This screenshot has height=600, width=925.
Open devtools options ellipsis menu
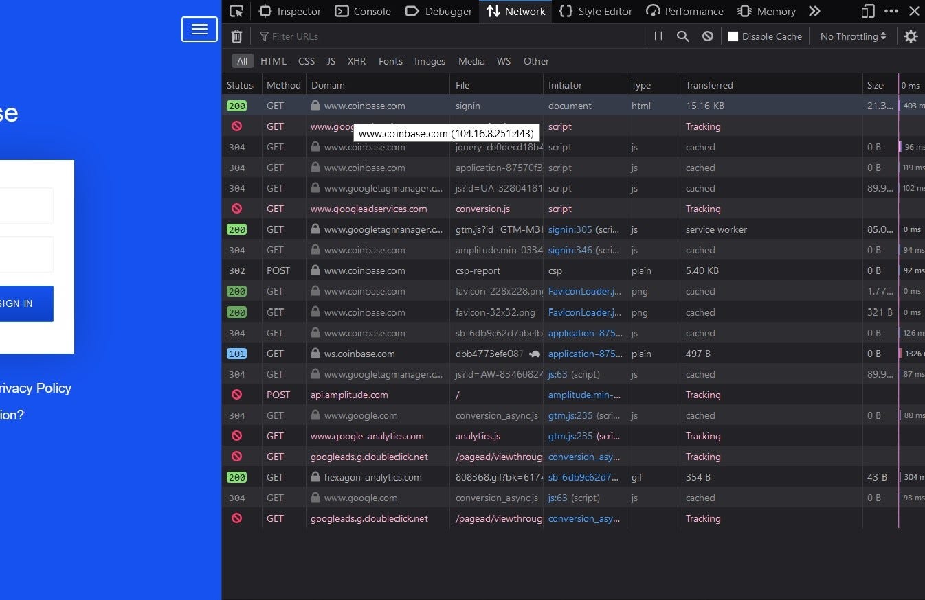[891, 11]
